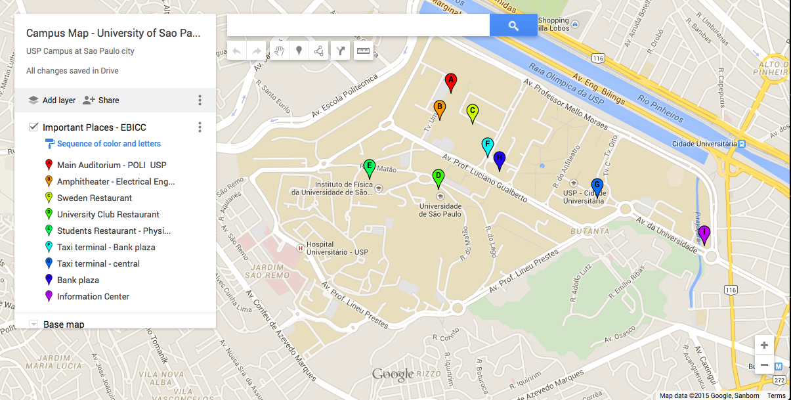The height and width of the screenshot is (400, 791).
Task: Open the Terms link at map corner
Action: click(x=777, y=395)
